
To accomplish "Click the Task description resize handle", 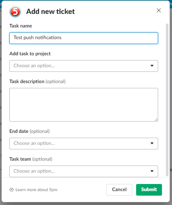I will [156, 120].
